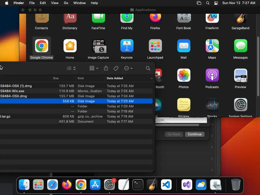
Task: Open the Group By dropdown in toolbar
Action: 94,68
